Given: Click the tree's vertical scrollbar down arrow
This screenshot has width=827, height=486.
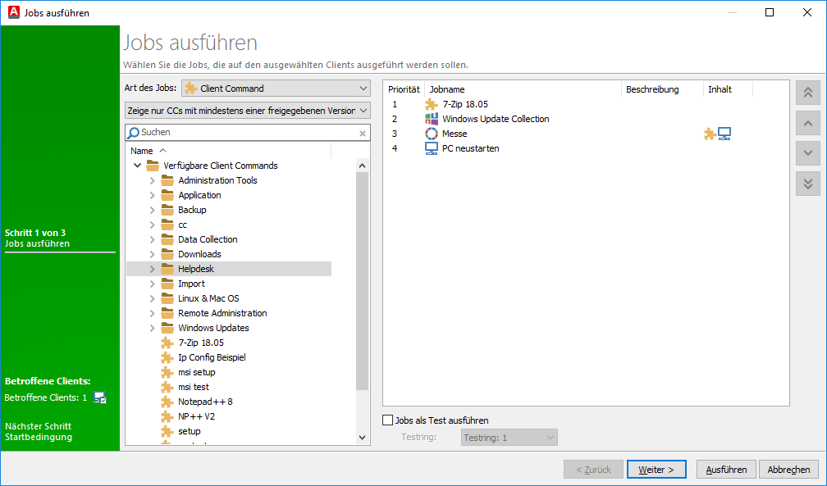Looking at the screenshot, I should [x=363, y=438].
